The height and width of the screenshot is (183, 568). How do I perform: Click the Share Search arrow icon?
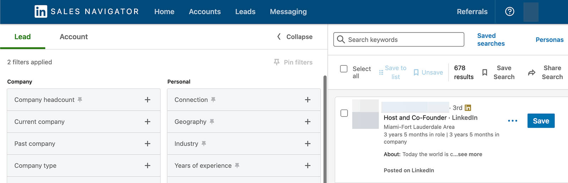[x=531, y=72]
